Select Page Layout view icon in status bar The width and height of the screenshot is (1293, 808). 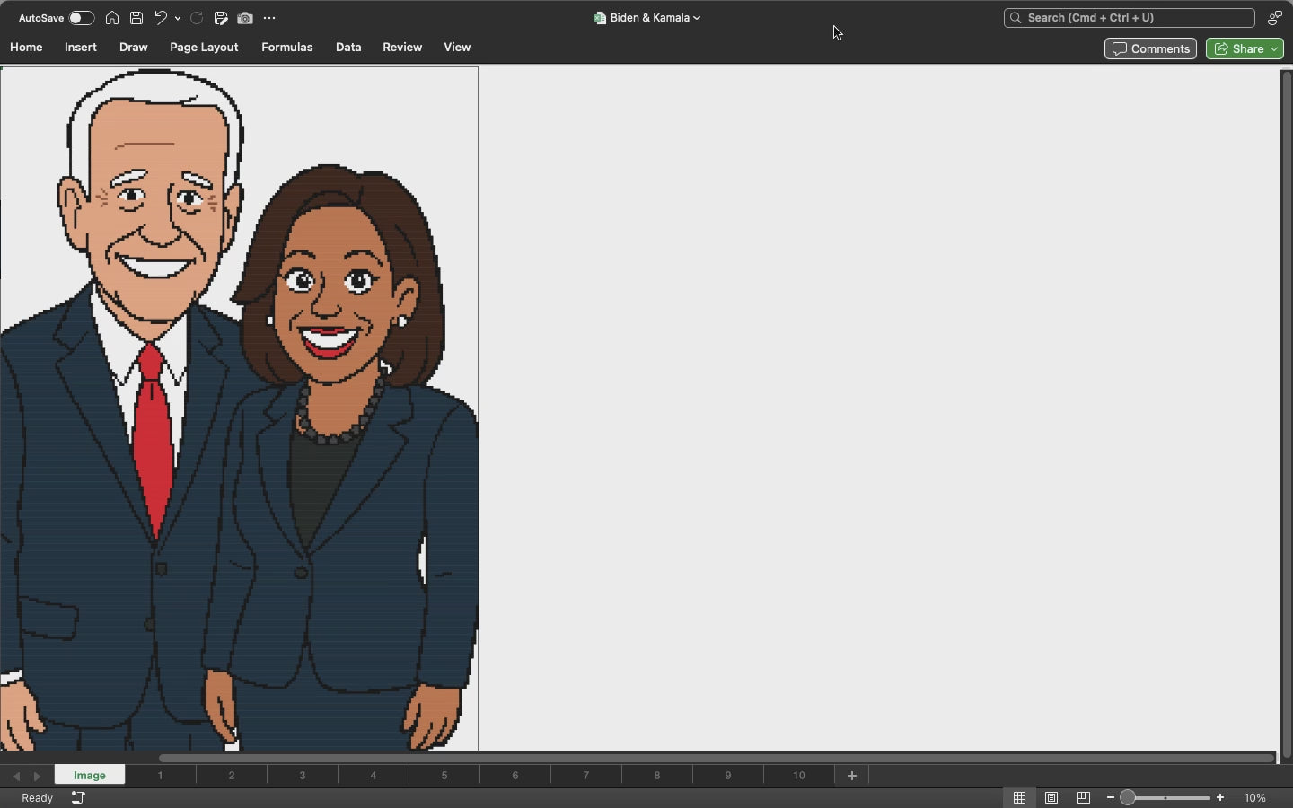coord(1051,797)
